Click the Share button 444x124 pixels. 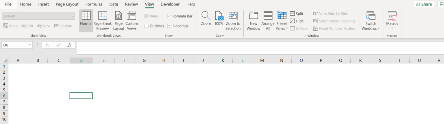click(424, 4)
